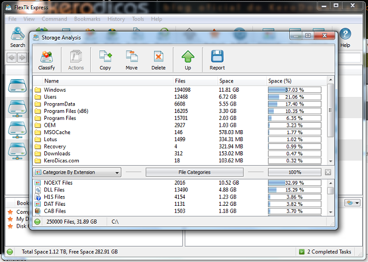Click the grayed Actions toolbar icon
Image resolution: width=368 pixels, height=262 pixels.
76,60
